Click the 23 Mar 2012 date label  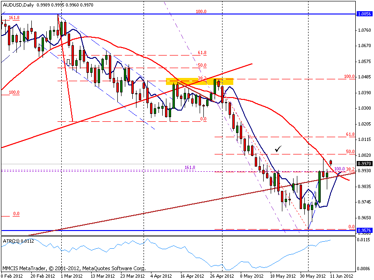pyautogui.click(x=132, y=276)
